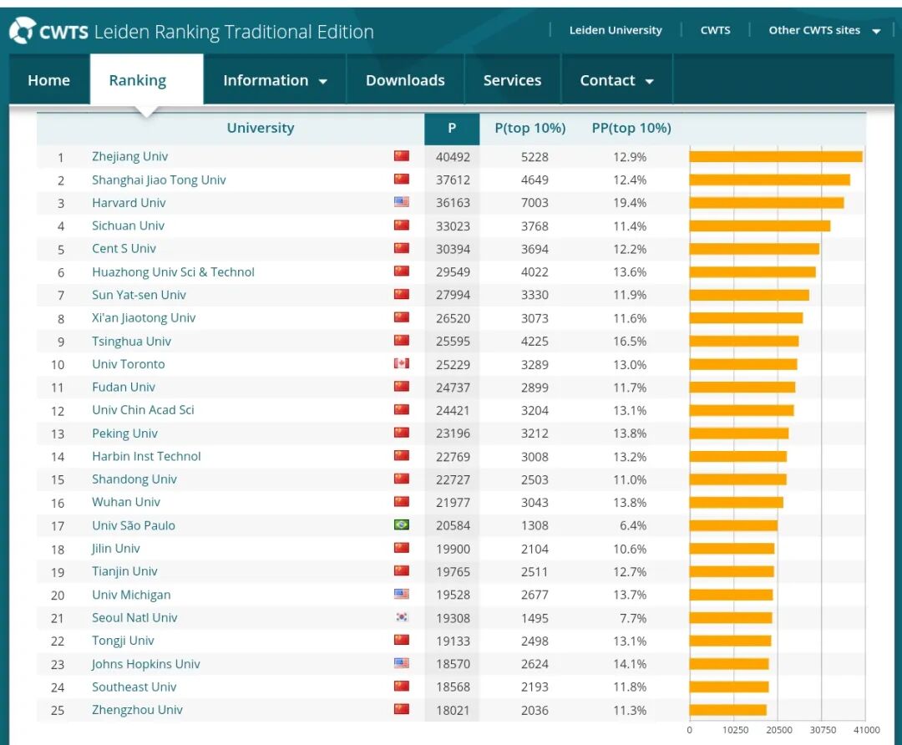The width and height of the screenshot is (902, 745).
Task: Click Canada flag in Univ Toronto row
Action: (402, 363)
